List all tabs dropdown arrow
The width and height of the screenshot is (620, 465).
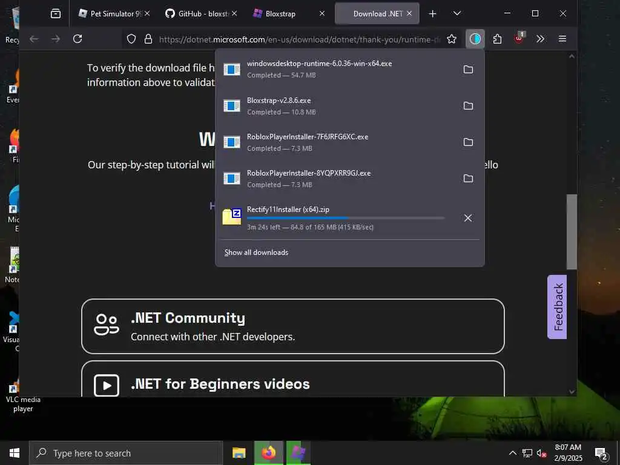point(457,14)
